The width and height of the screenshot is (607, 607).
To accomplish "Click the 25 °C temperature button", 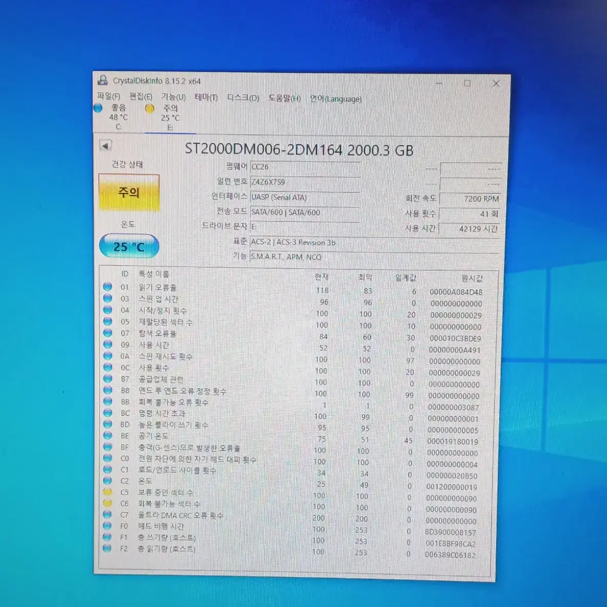I will (x=129, y=246).
